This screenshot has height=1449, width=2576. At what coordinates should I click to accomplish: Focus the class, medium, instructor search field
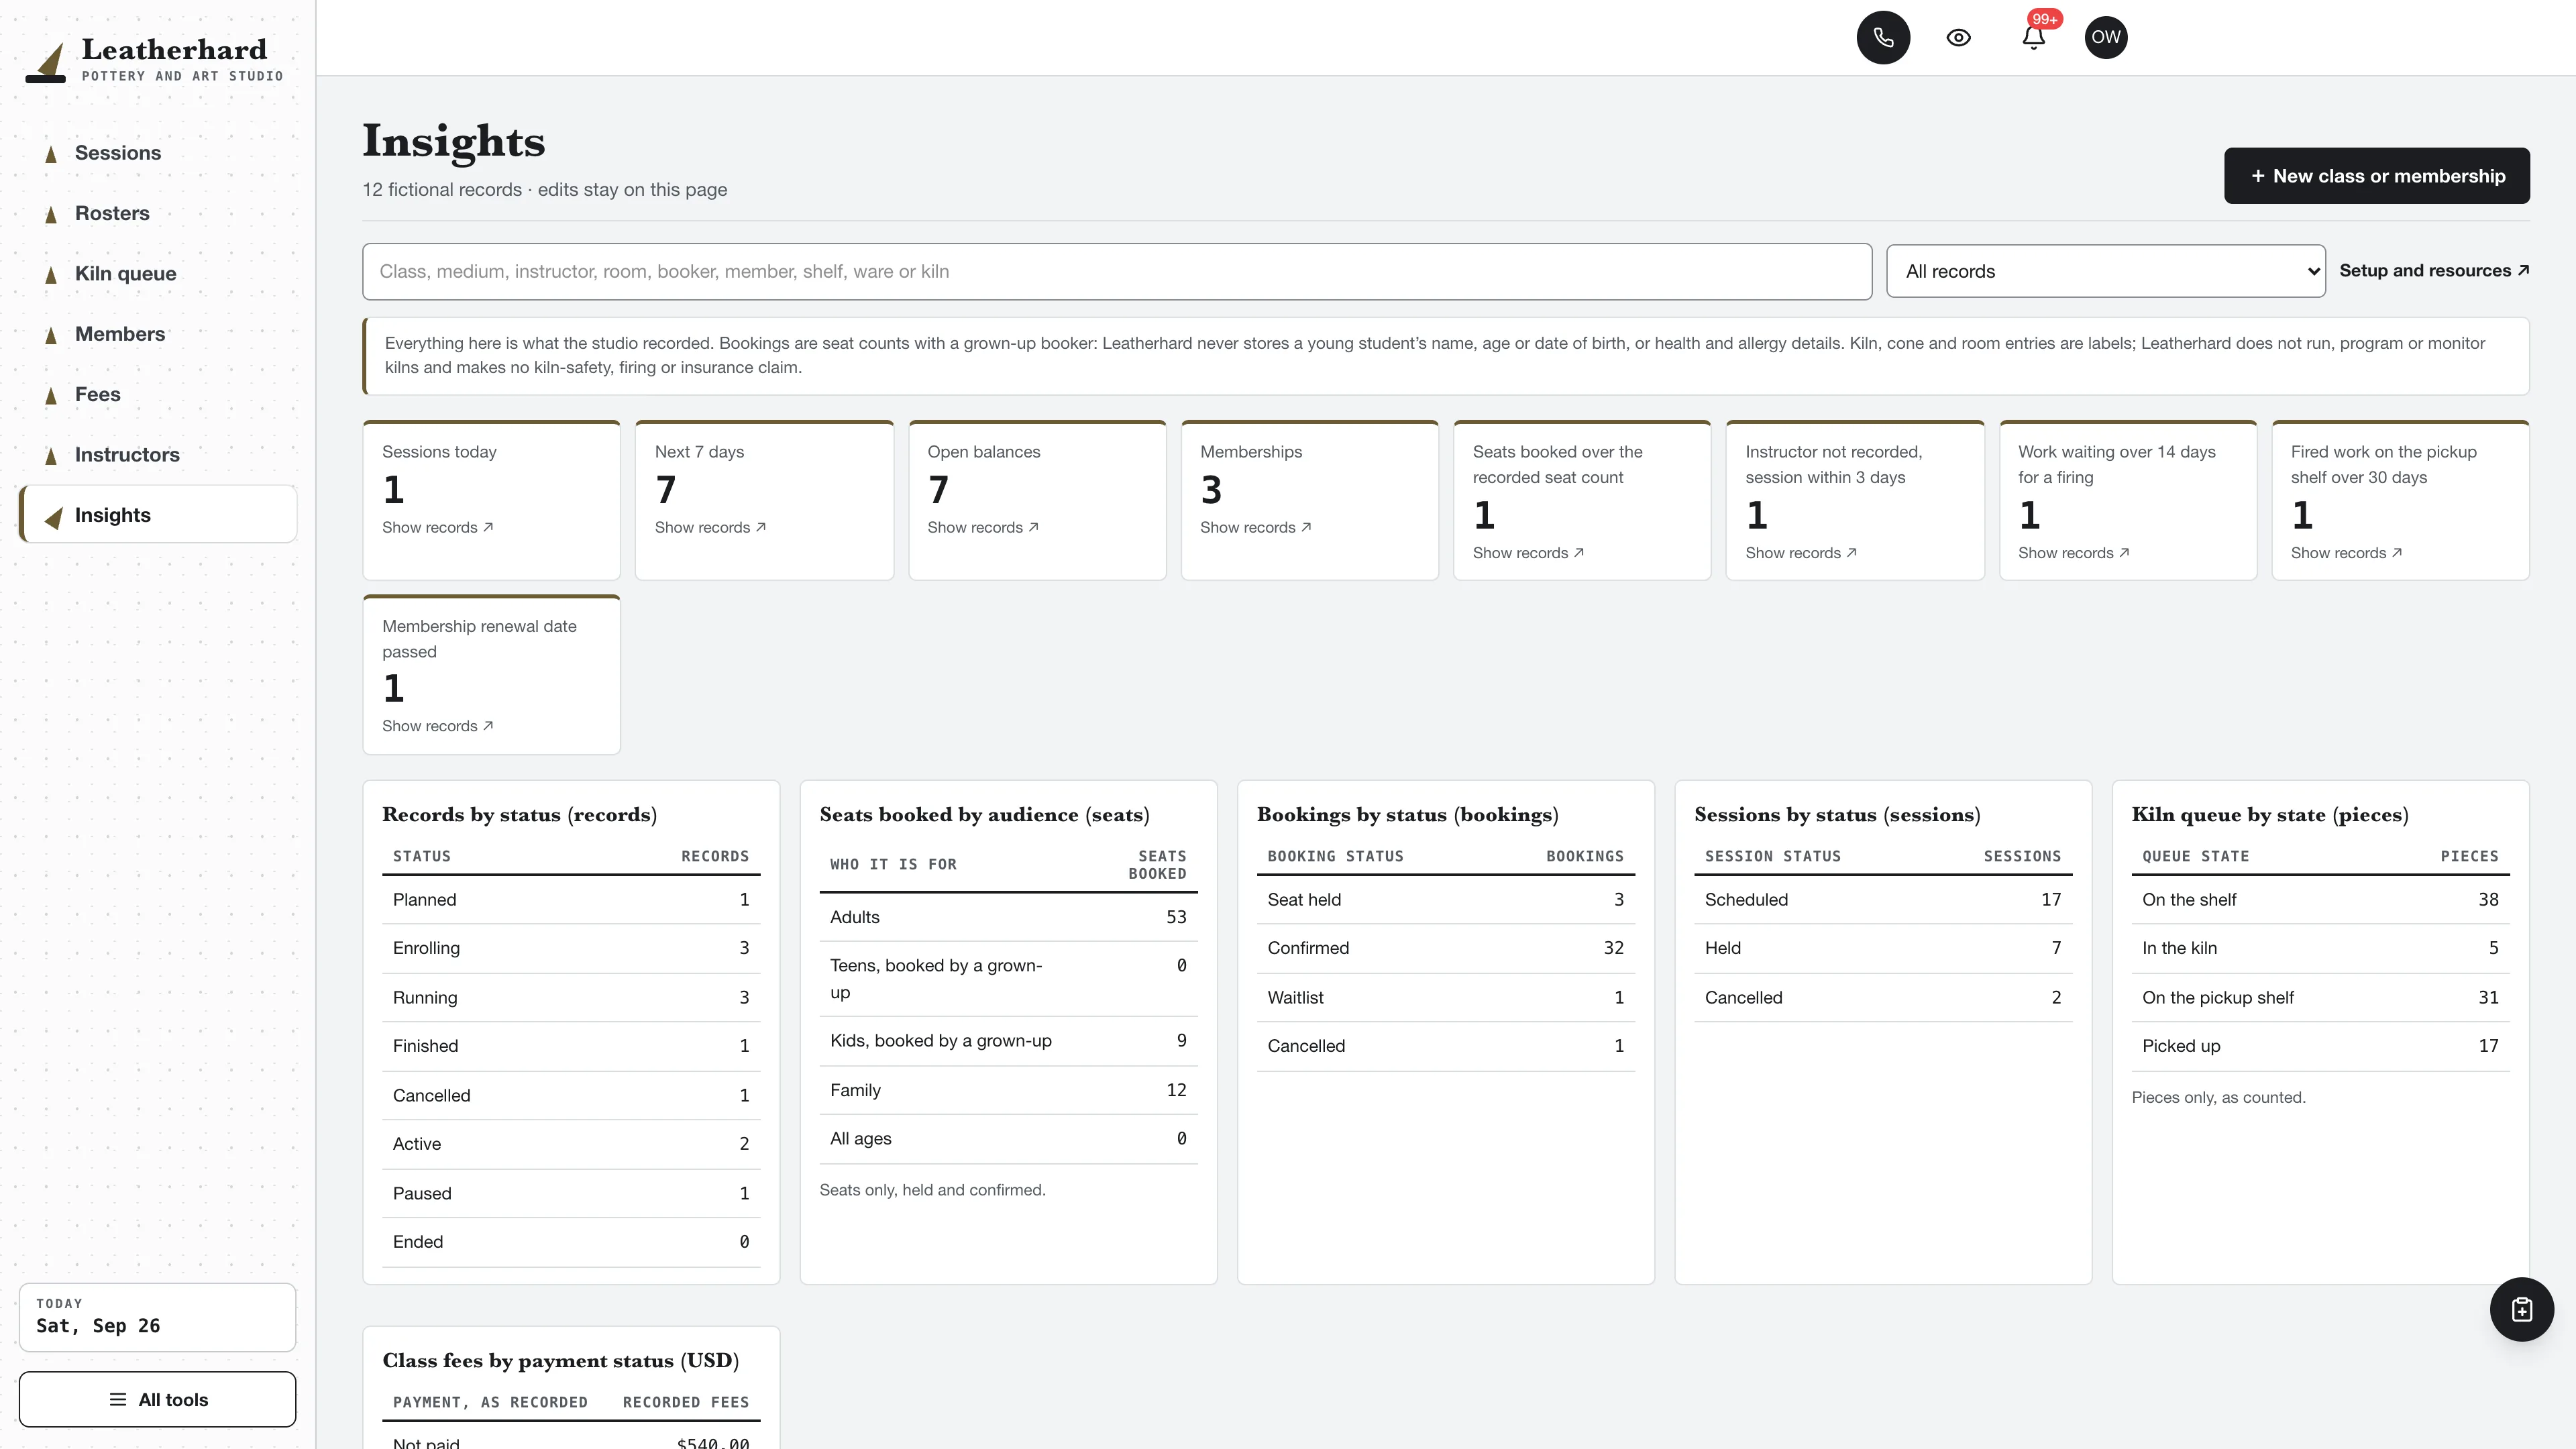pos(1116,271)
